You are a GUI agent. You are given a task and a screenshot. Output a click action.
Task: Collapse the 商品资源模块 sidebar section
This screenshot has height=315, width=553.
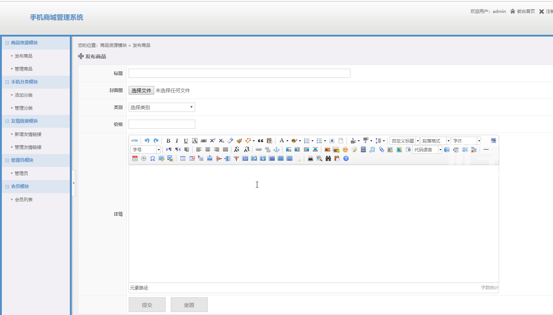[7, 43]
